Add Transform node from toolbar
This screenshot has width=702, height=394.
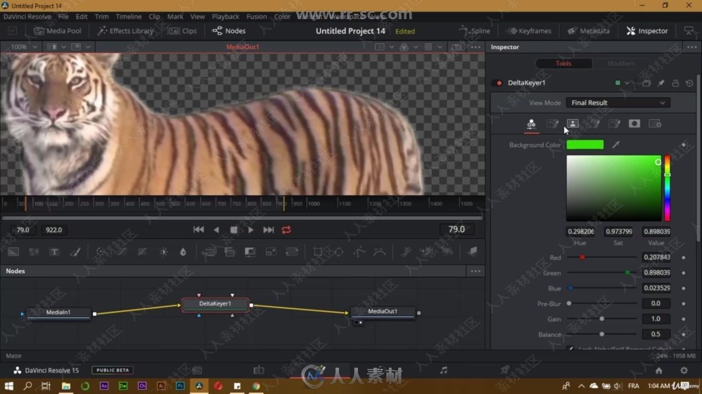[292, 252]
